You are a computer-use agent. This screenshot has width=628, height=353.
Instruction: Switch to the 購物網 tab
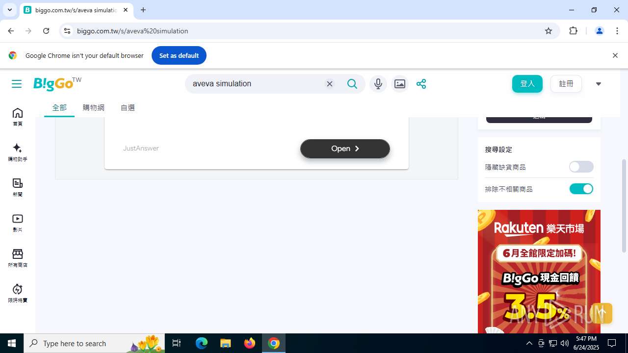tap(94, 107)
